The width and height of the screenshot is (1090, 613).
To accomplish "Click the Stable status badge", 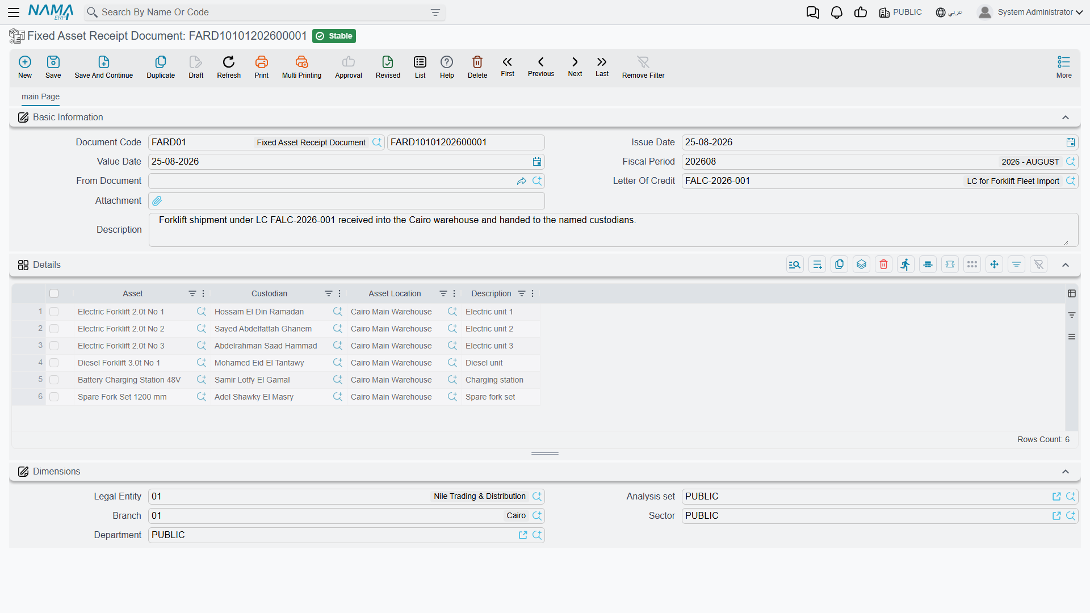I will [x=334, y=36].
